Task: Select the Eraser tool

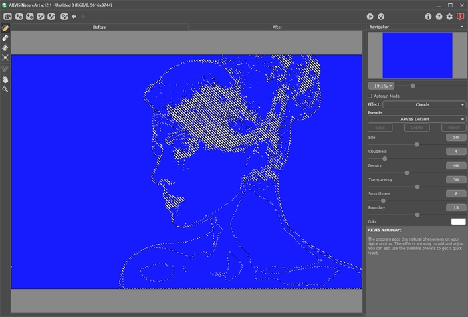Action: tap(5, 38)
